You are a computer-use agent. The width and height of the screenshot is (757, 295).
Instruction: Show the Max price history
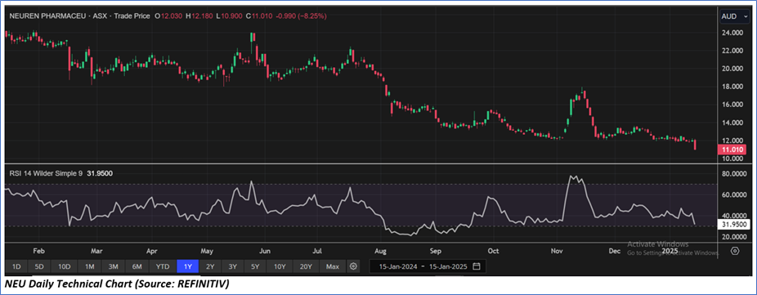pyautogui.click(x=333, y=266)
